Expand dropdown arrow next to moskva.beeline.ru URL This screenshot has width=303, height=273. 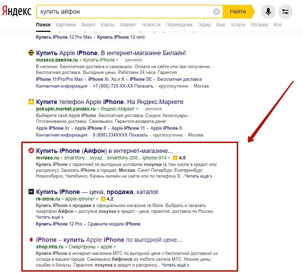(117, 60)
